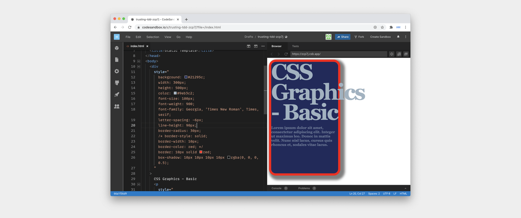The height and width of the screenshot is (218, 521).
Task: Click HTML language mode in status bar
Action: pos(403,194)
